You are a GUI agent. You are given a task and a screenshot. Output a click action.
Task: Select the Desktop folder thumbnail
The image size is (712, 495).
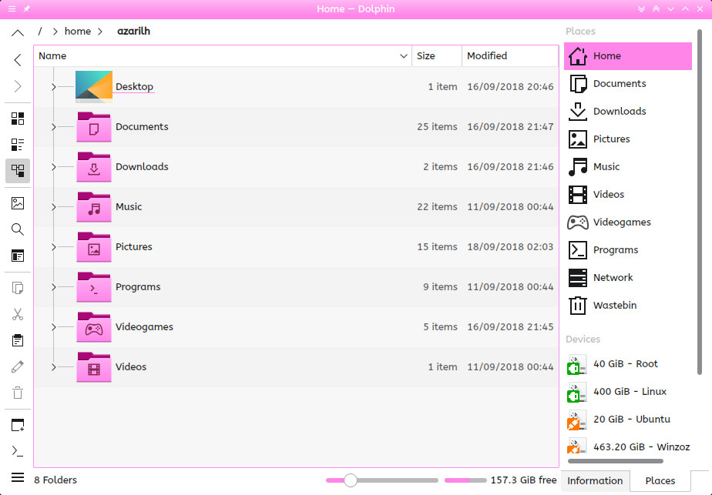click(x=94, y=87)
